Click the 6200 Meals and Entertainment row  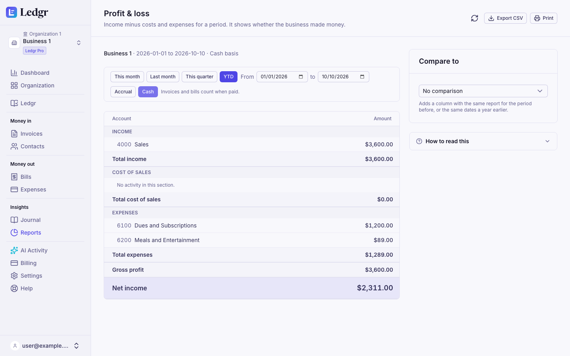252,240
